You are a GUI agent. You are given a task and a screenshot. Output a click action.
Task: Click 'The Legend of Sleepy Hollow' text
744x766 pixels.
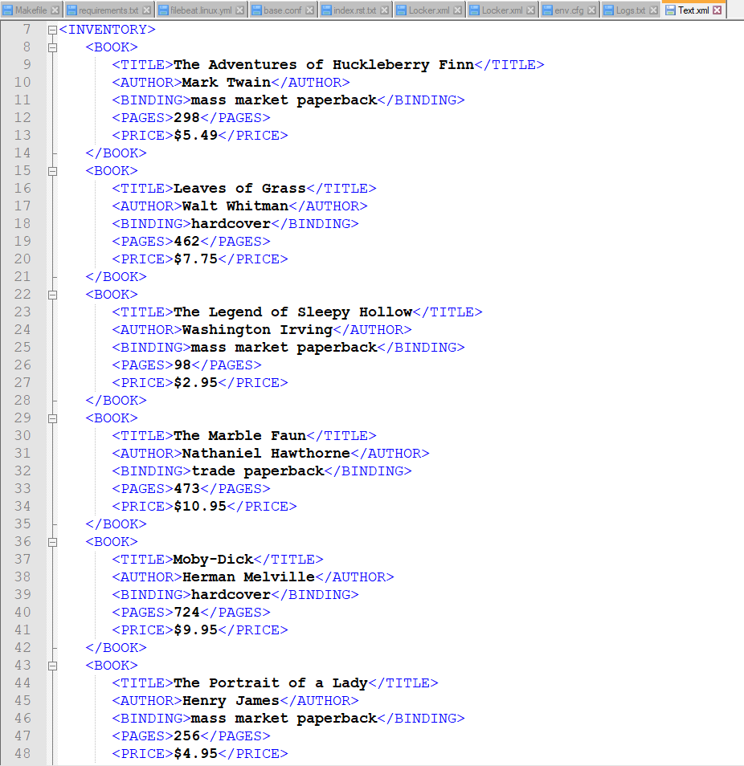(x=292, y=312)
